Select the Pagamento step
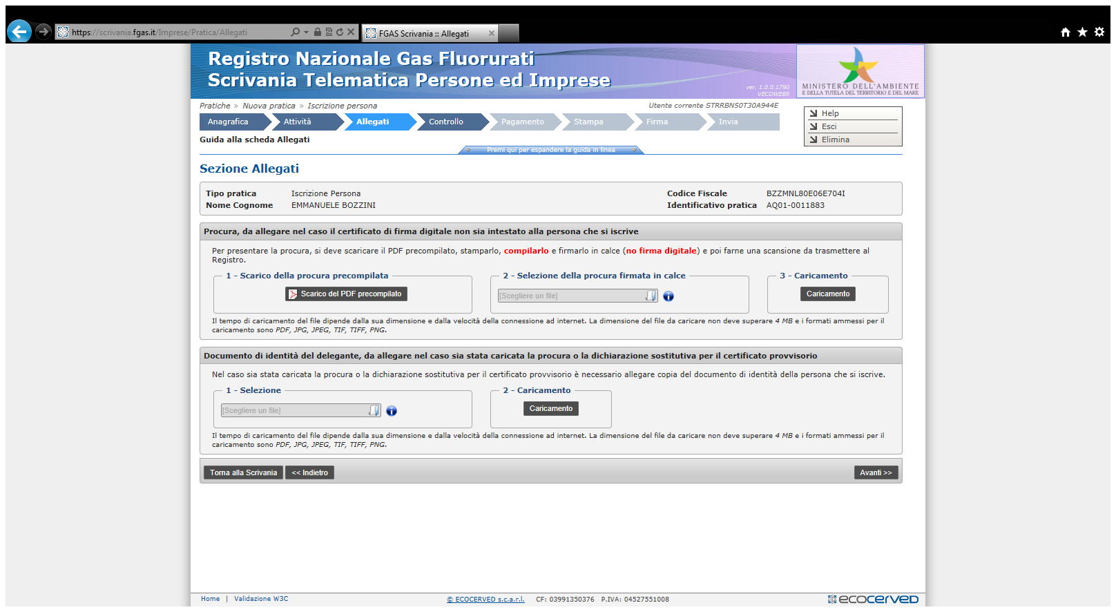 pos(525,122)
